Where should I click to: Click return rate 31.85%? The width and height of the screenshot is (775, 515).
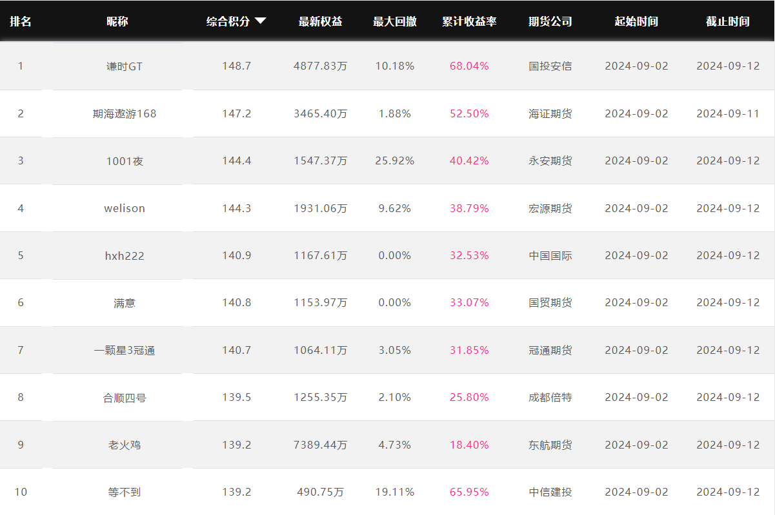[469, 350]
